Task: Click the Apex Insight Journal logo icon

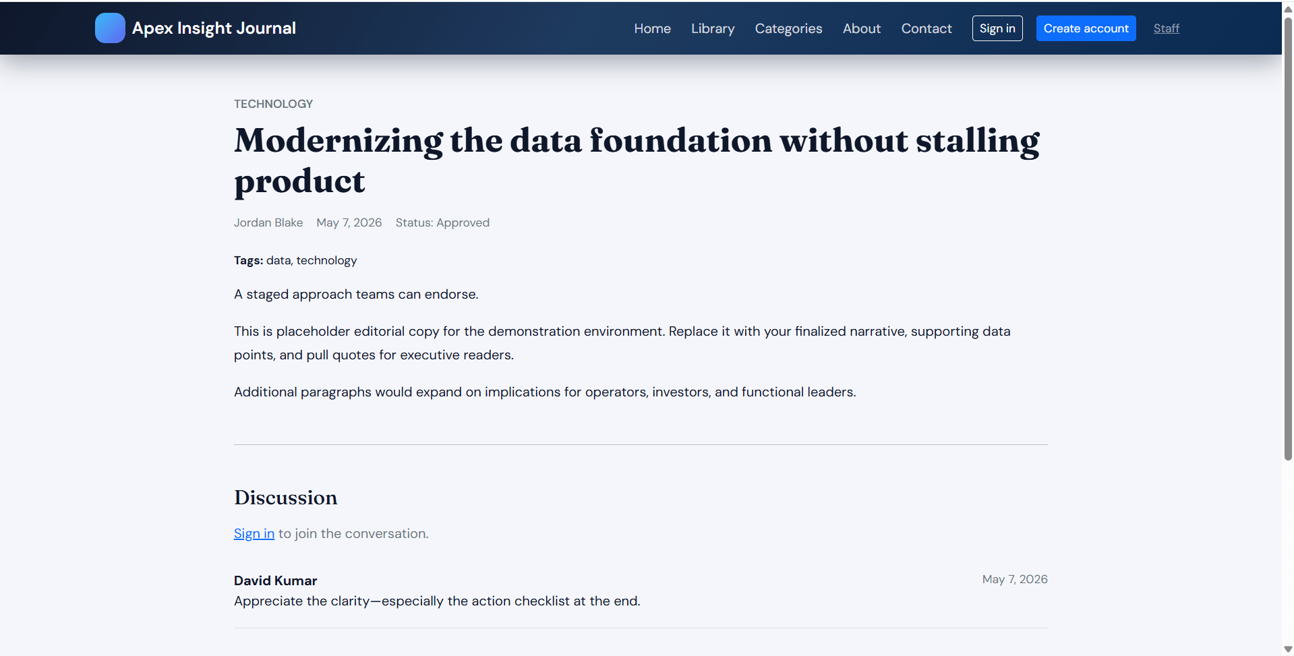Action: pyautogui.click(x=110, y=28)
